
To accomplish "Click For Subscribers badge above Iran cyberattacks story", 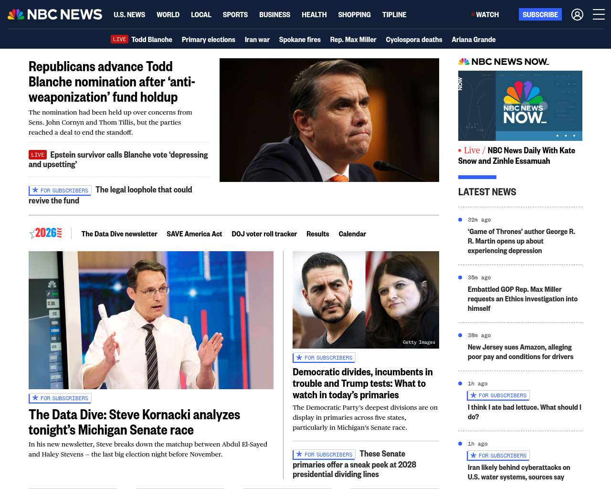I will tap(498, 455).
